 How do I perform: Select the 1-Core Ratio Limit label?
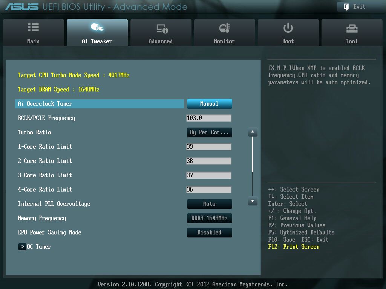pos(45,146)
